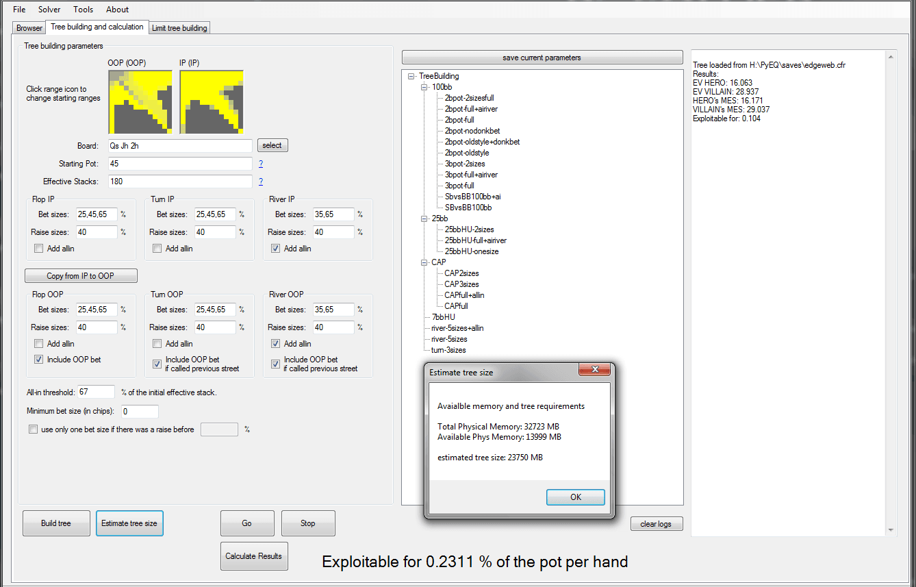Click the OOP range grid icon
This screenshot has width=916, height=587.
point(139,102)
